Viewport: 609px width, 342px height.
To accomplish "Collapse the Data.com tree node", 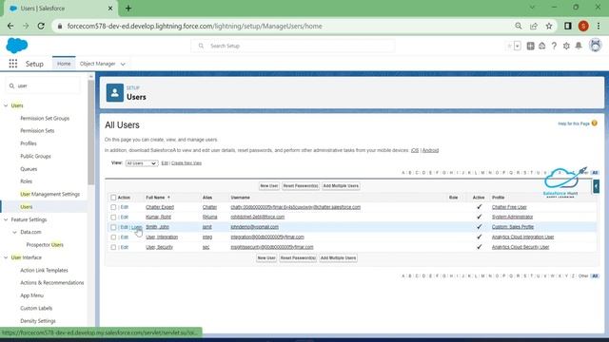I will pyautogui.click(x=15, y=232).
